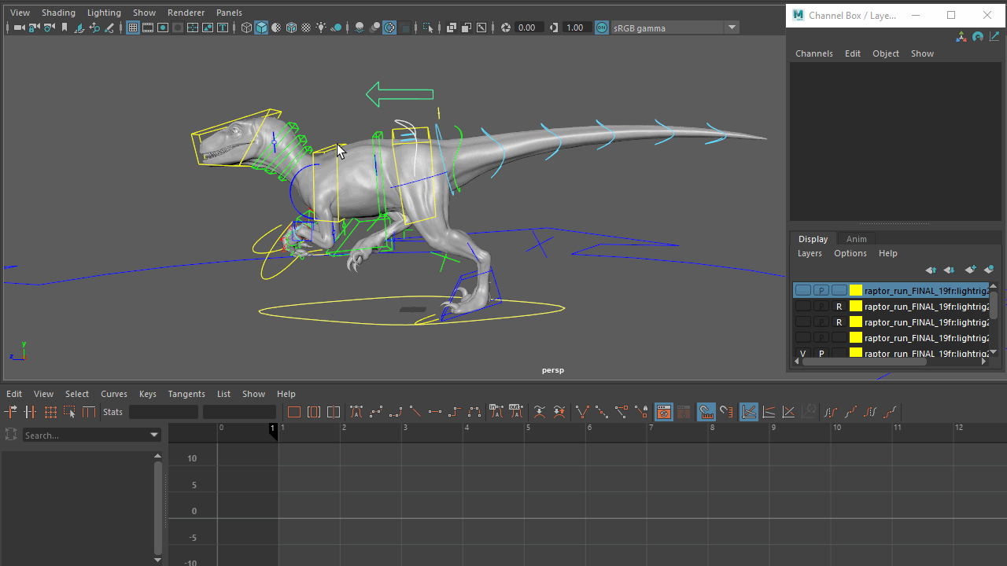This screenshot has width=1007, height=566.
Task: Toggle the R reference state on second layer
Action: click(x=839, y=307)
